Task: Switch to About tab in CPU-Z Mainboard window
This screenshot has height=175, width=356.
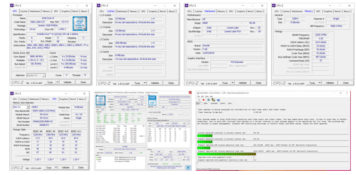Action: [x=259, y=11]
